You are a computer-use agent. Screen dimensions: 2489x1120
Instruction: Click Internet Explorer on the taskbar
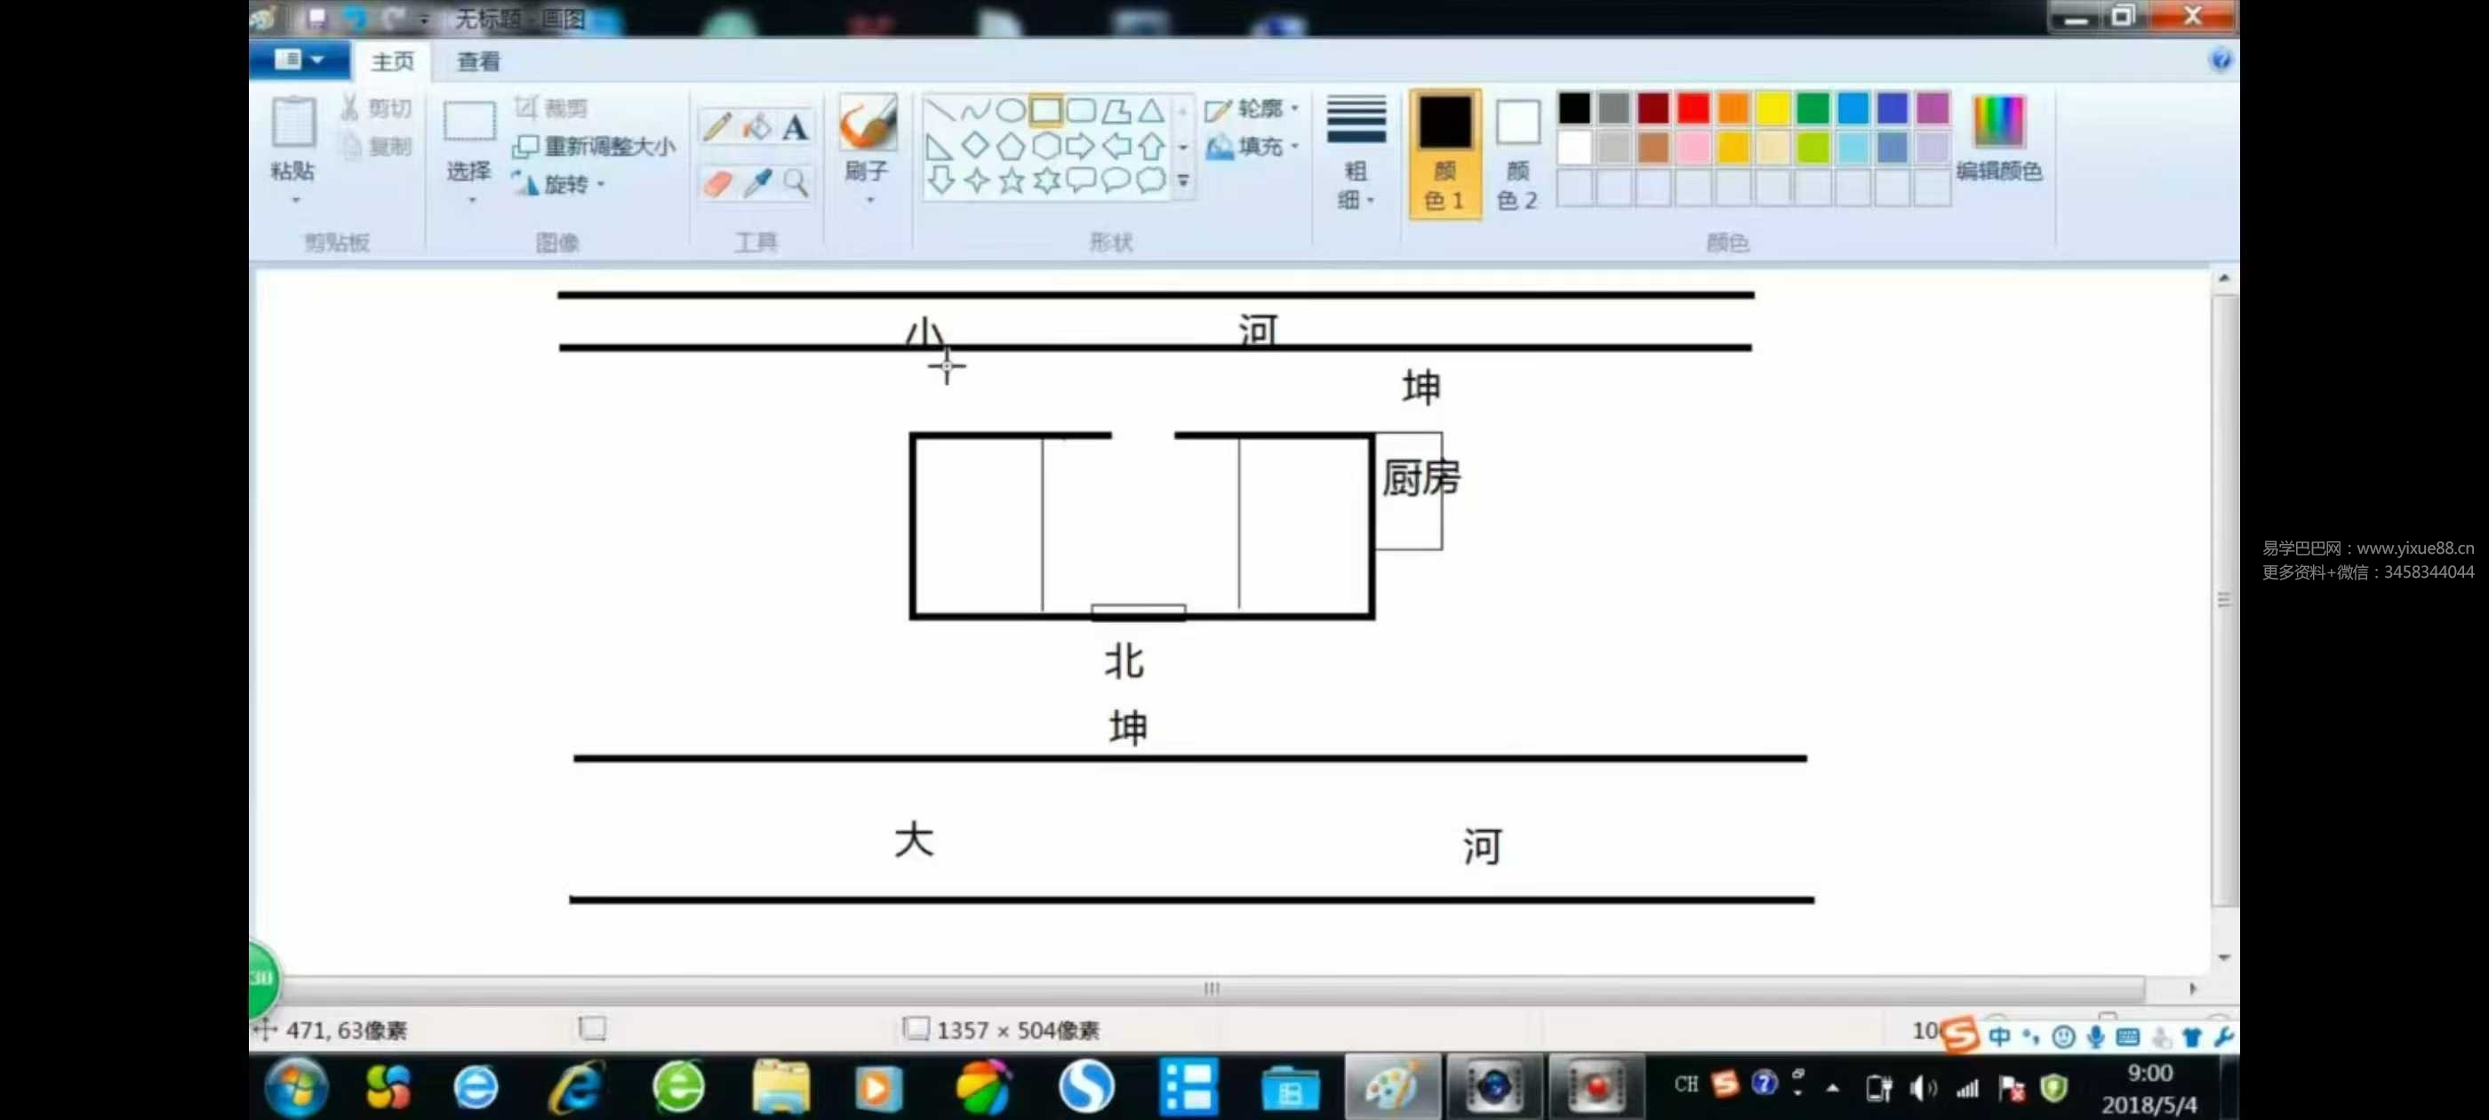click(x=578, y=1087)
